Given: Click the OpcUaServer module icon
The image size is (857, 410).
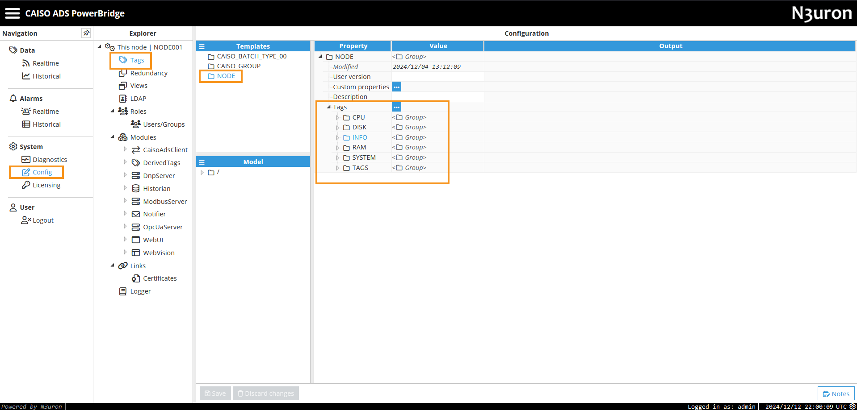Looking at the screenshot, I should [136, 227].
